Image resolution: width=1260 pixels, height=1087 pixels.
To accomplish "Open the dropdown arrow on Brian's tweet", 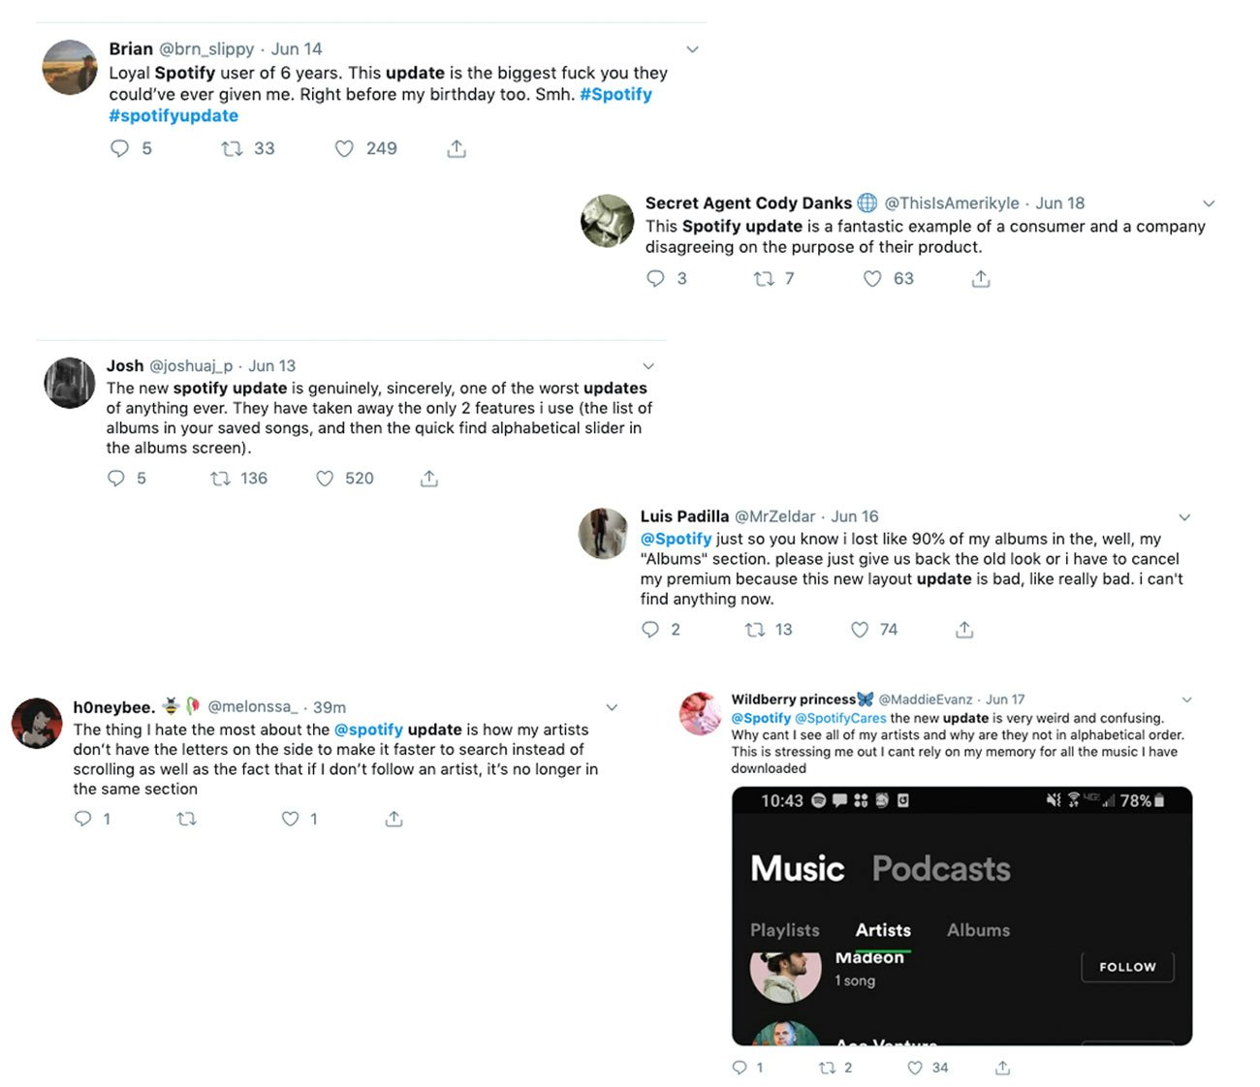I will [692, 49].
